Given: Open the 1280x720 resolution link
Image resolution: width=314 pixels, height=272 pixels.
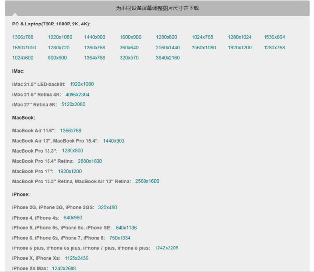Looking at the screenshot, I should pyautogui.click(x=59, y=48).
